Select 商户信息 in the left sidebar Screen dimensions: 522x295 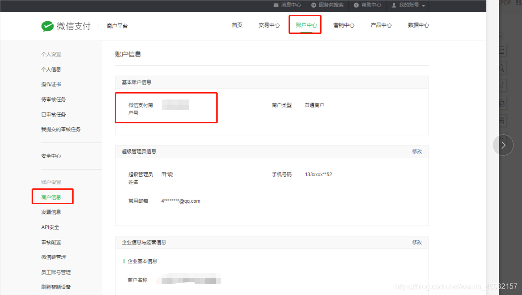pyautogui.click(x=52, y=197)
